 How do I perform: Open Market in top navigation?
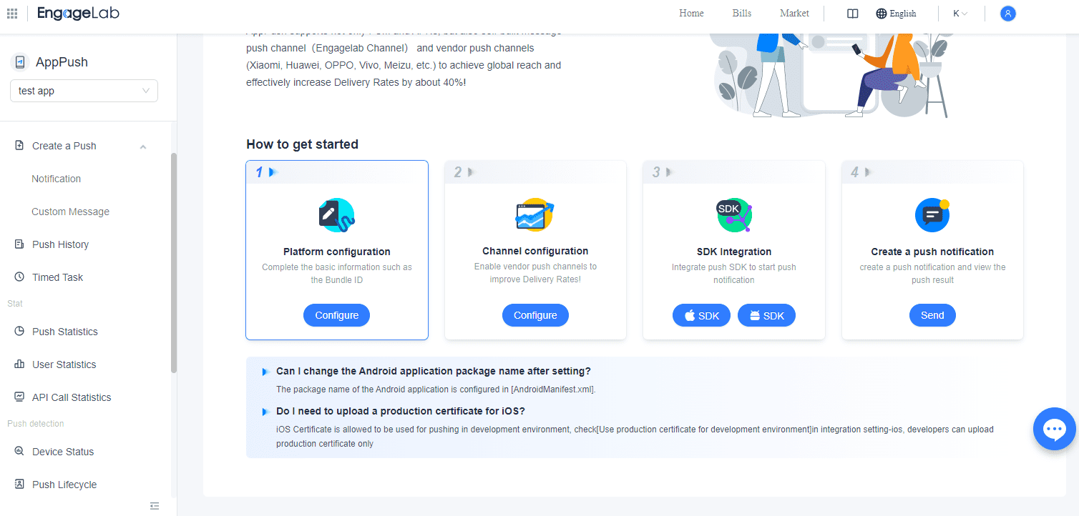click(x=794, y=14)
